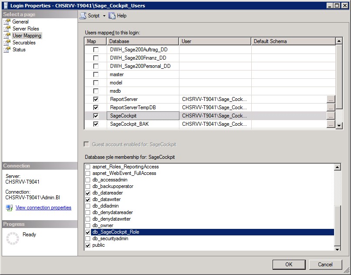Enable db_ddladmin role

coord(88,206)
